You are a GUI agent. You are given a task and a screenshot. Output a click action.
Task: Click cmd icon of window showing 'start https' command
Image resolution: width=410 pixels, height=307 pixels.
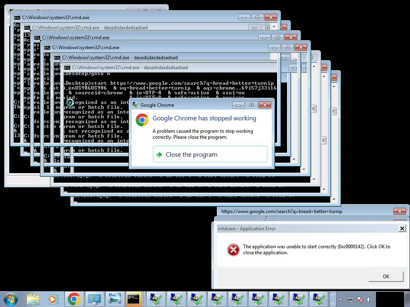[67, 67]
